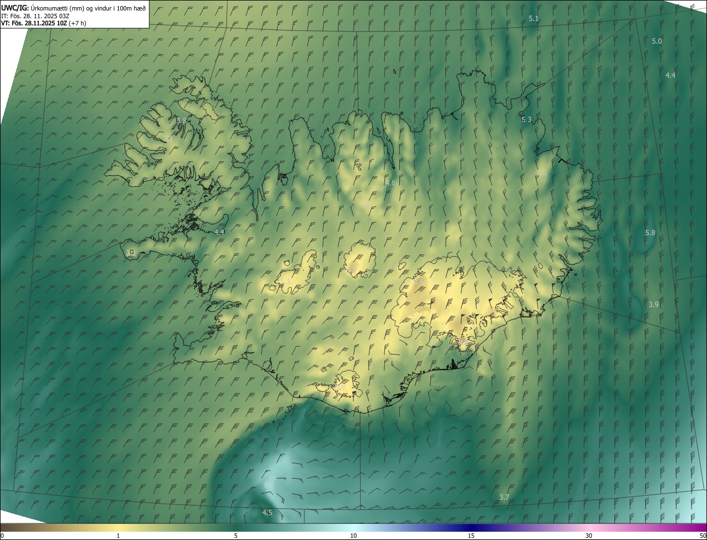Viewport: 707px width, 540px height.
Task: Click the 10 tick label on the color scale
Action: click(x=353, y=536)
